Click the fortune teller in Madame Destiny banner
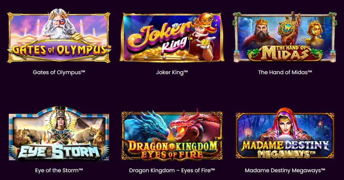 click(285, 126)
